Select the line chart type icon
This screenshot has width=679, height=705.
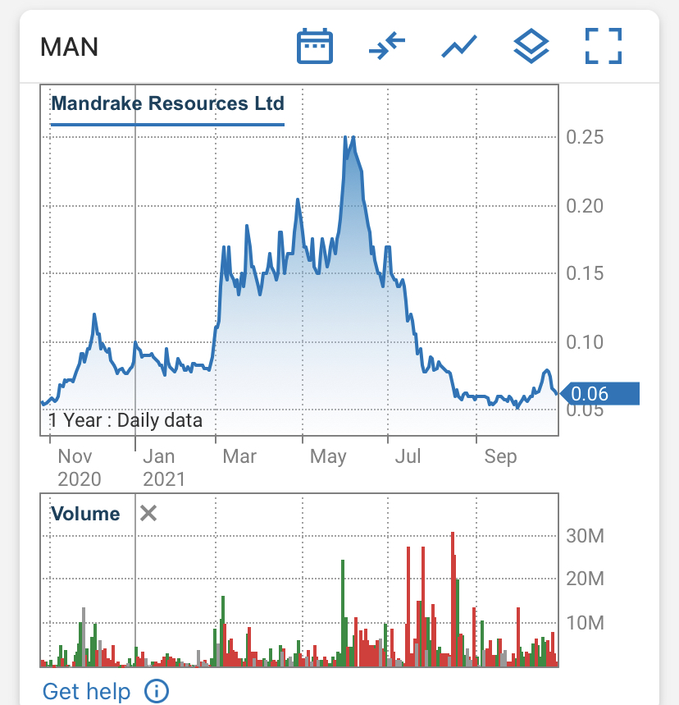coord(458,46)
